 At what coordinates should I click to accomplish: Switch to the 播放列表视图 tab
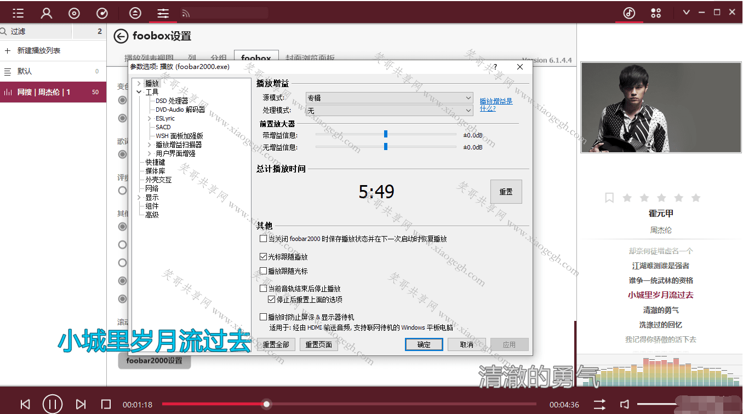point(149,57)
